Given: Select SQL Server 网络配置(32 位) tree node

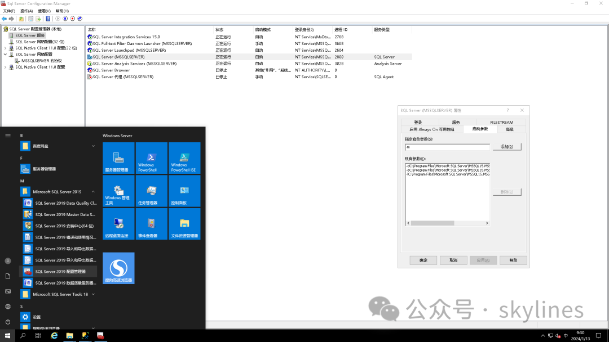Looking at the screenshot, I should (39, 42).
